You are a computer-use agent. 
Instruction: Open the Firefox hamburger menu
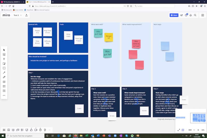pos(205,6)
